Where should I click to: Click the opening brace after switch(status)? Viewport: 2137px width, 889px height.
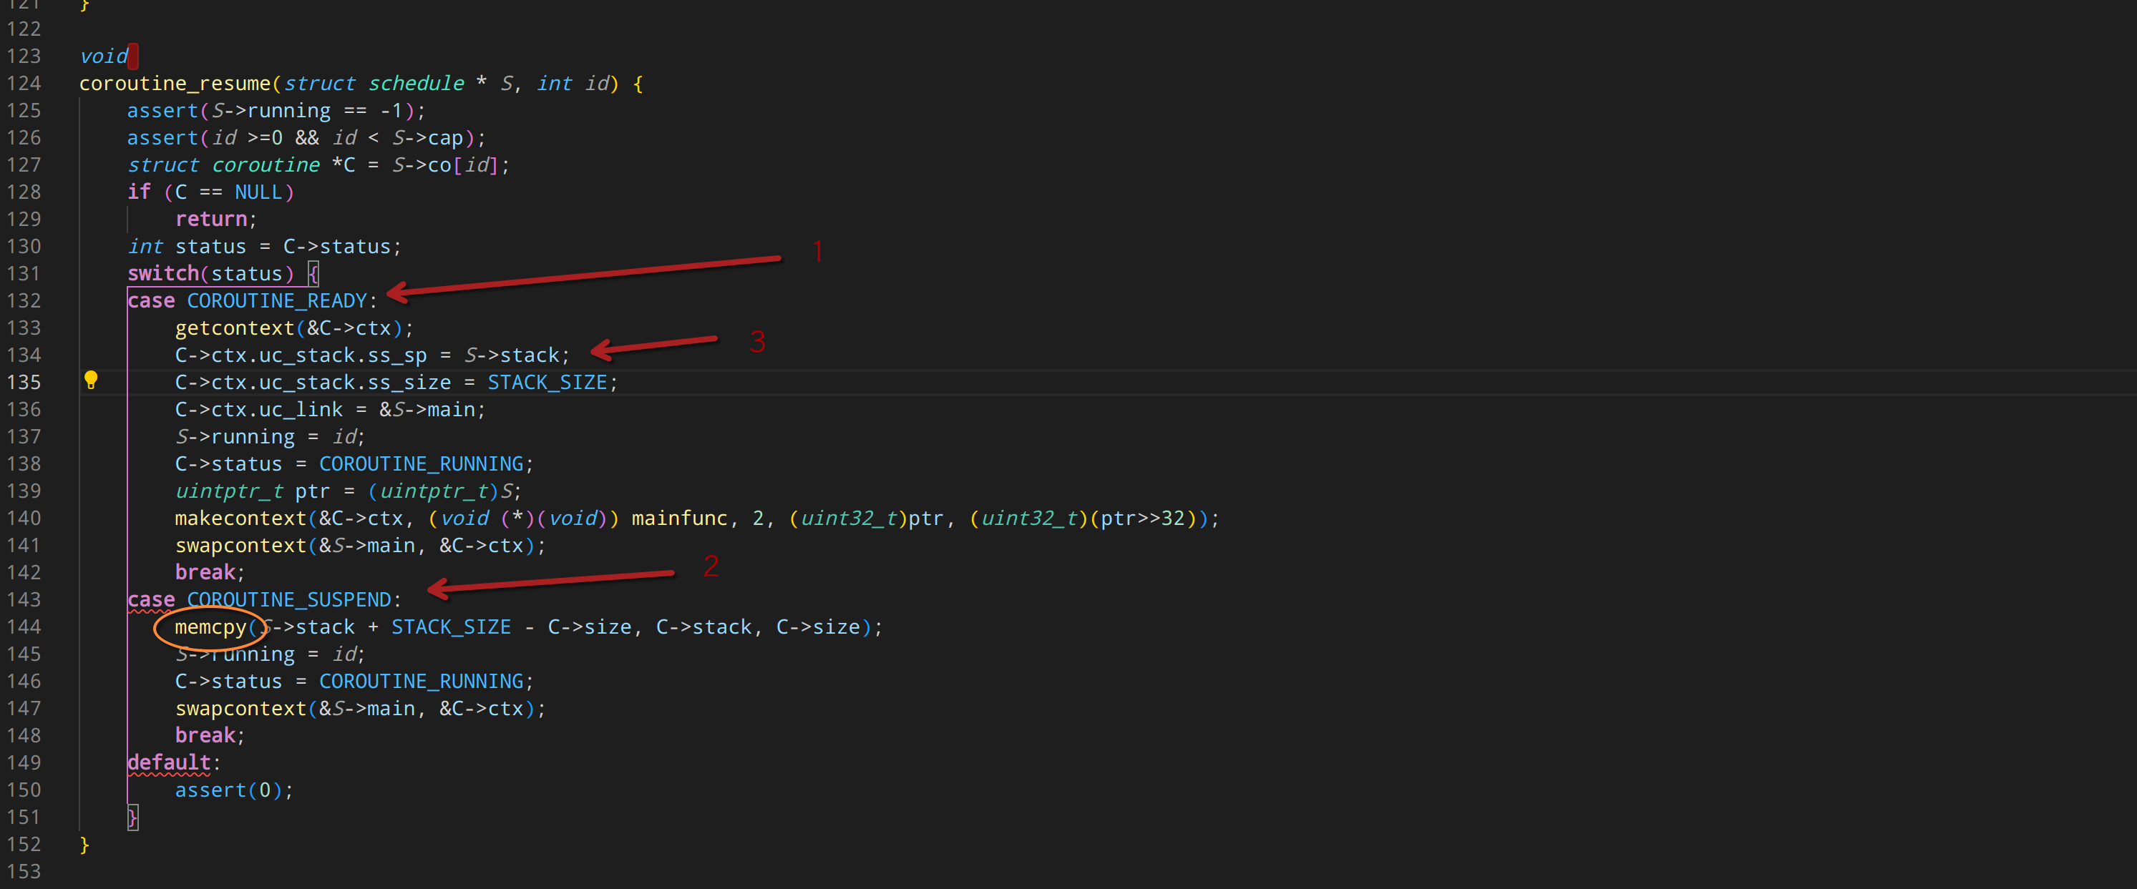pyautogui.click(x=313, y=274)
